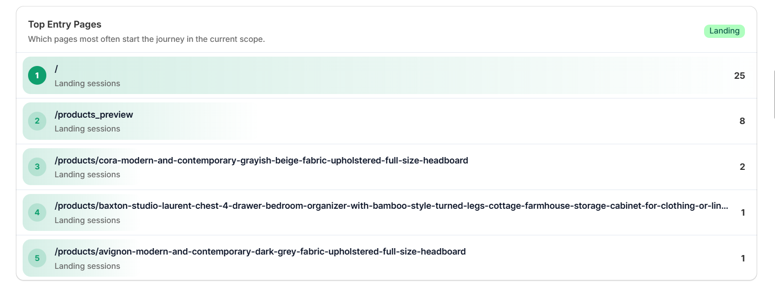
Task: Open the cora grayish-beige headboard page link
Action: click(x=261, y=161)
